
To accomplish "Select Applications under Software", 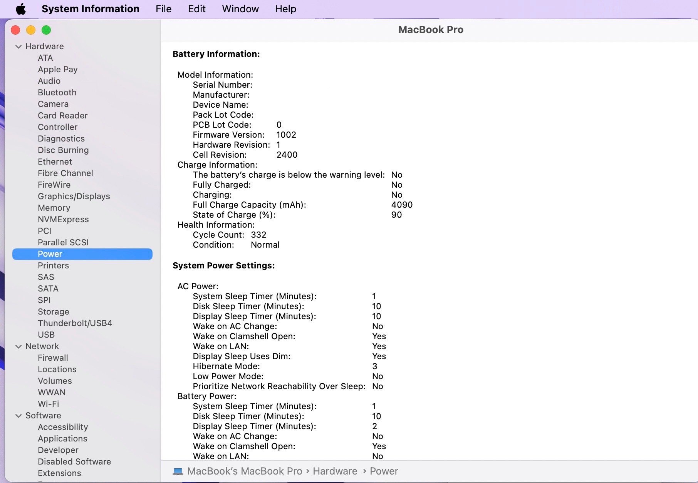I will coord(62,438).
